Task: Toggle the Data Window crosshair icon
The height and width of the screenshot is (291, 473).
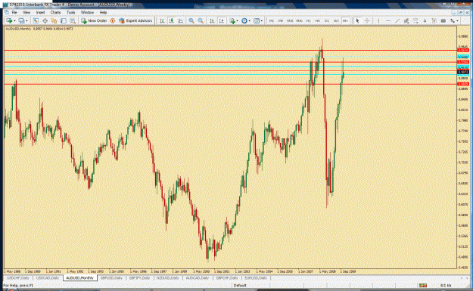Action: click(x=45, y=21)
